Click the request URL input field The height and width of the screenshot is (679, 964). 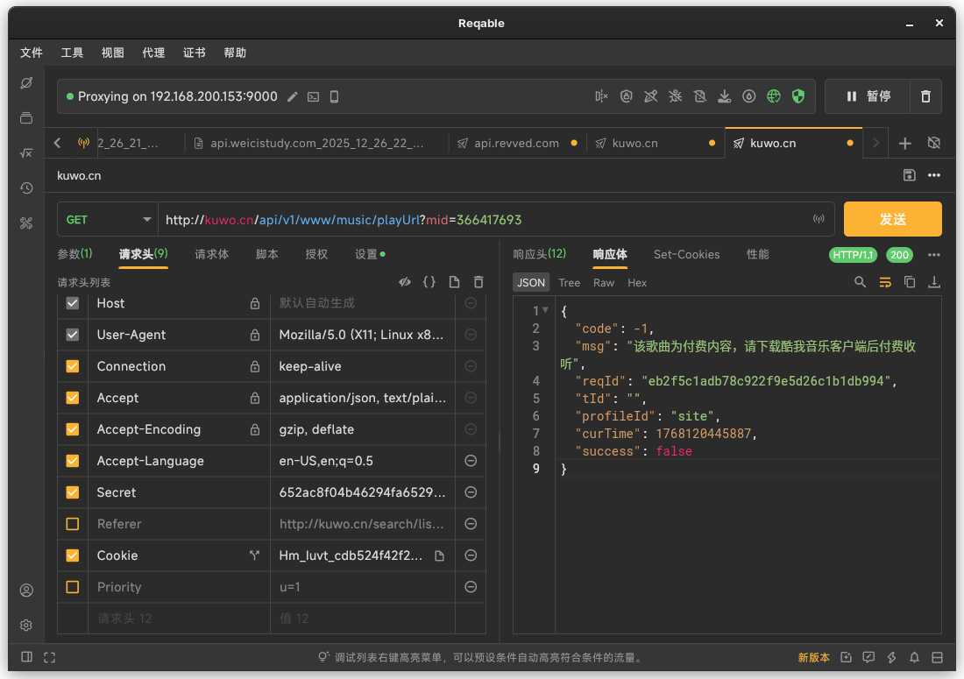click(x=482, y=220)
